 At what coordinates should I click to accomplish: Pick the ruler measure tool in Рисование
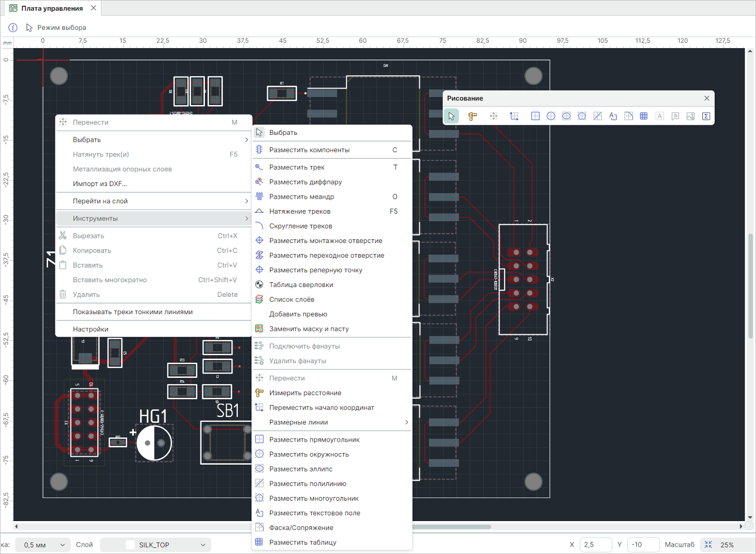[472, 116]
